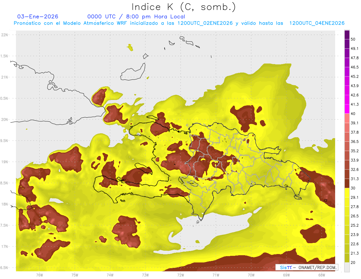Click the '0.5N' latitude label
Image resolution: width=361 pixels, height=279 pixels.
click(4, 98)
